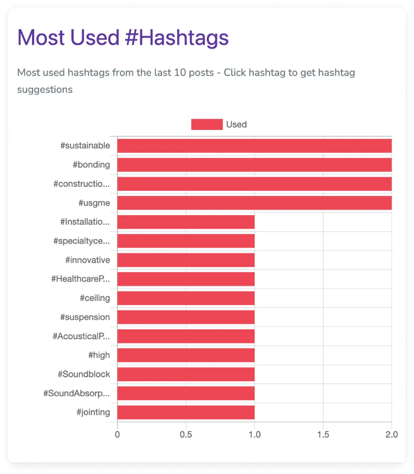Select the #HealthcareP... hashtag label
Screen dimensions: 414x474
[x=80, y=279]
